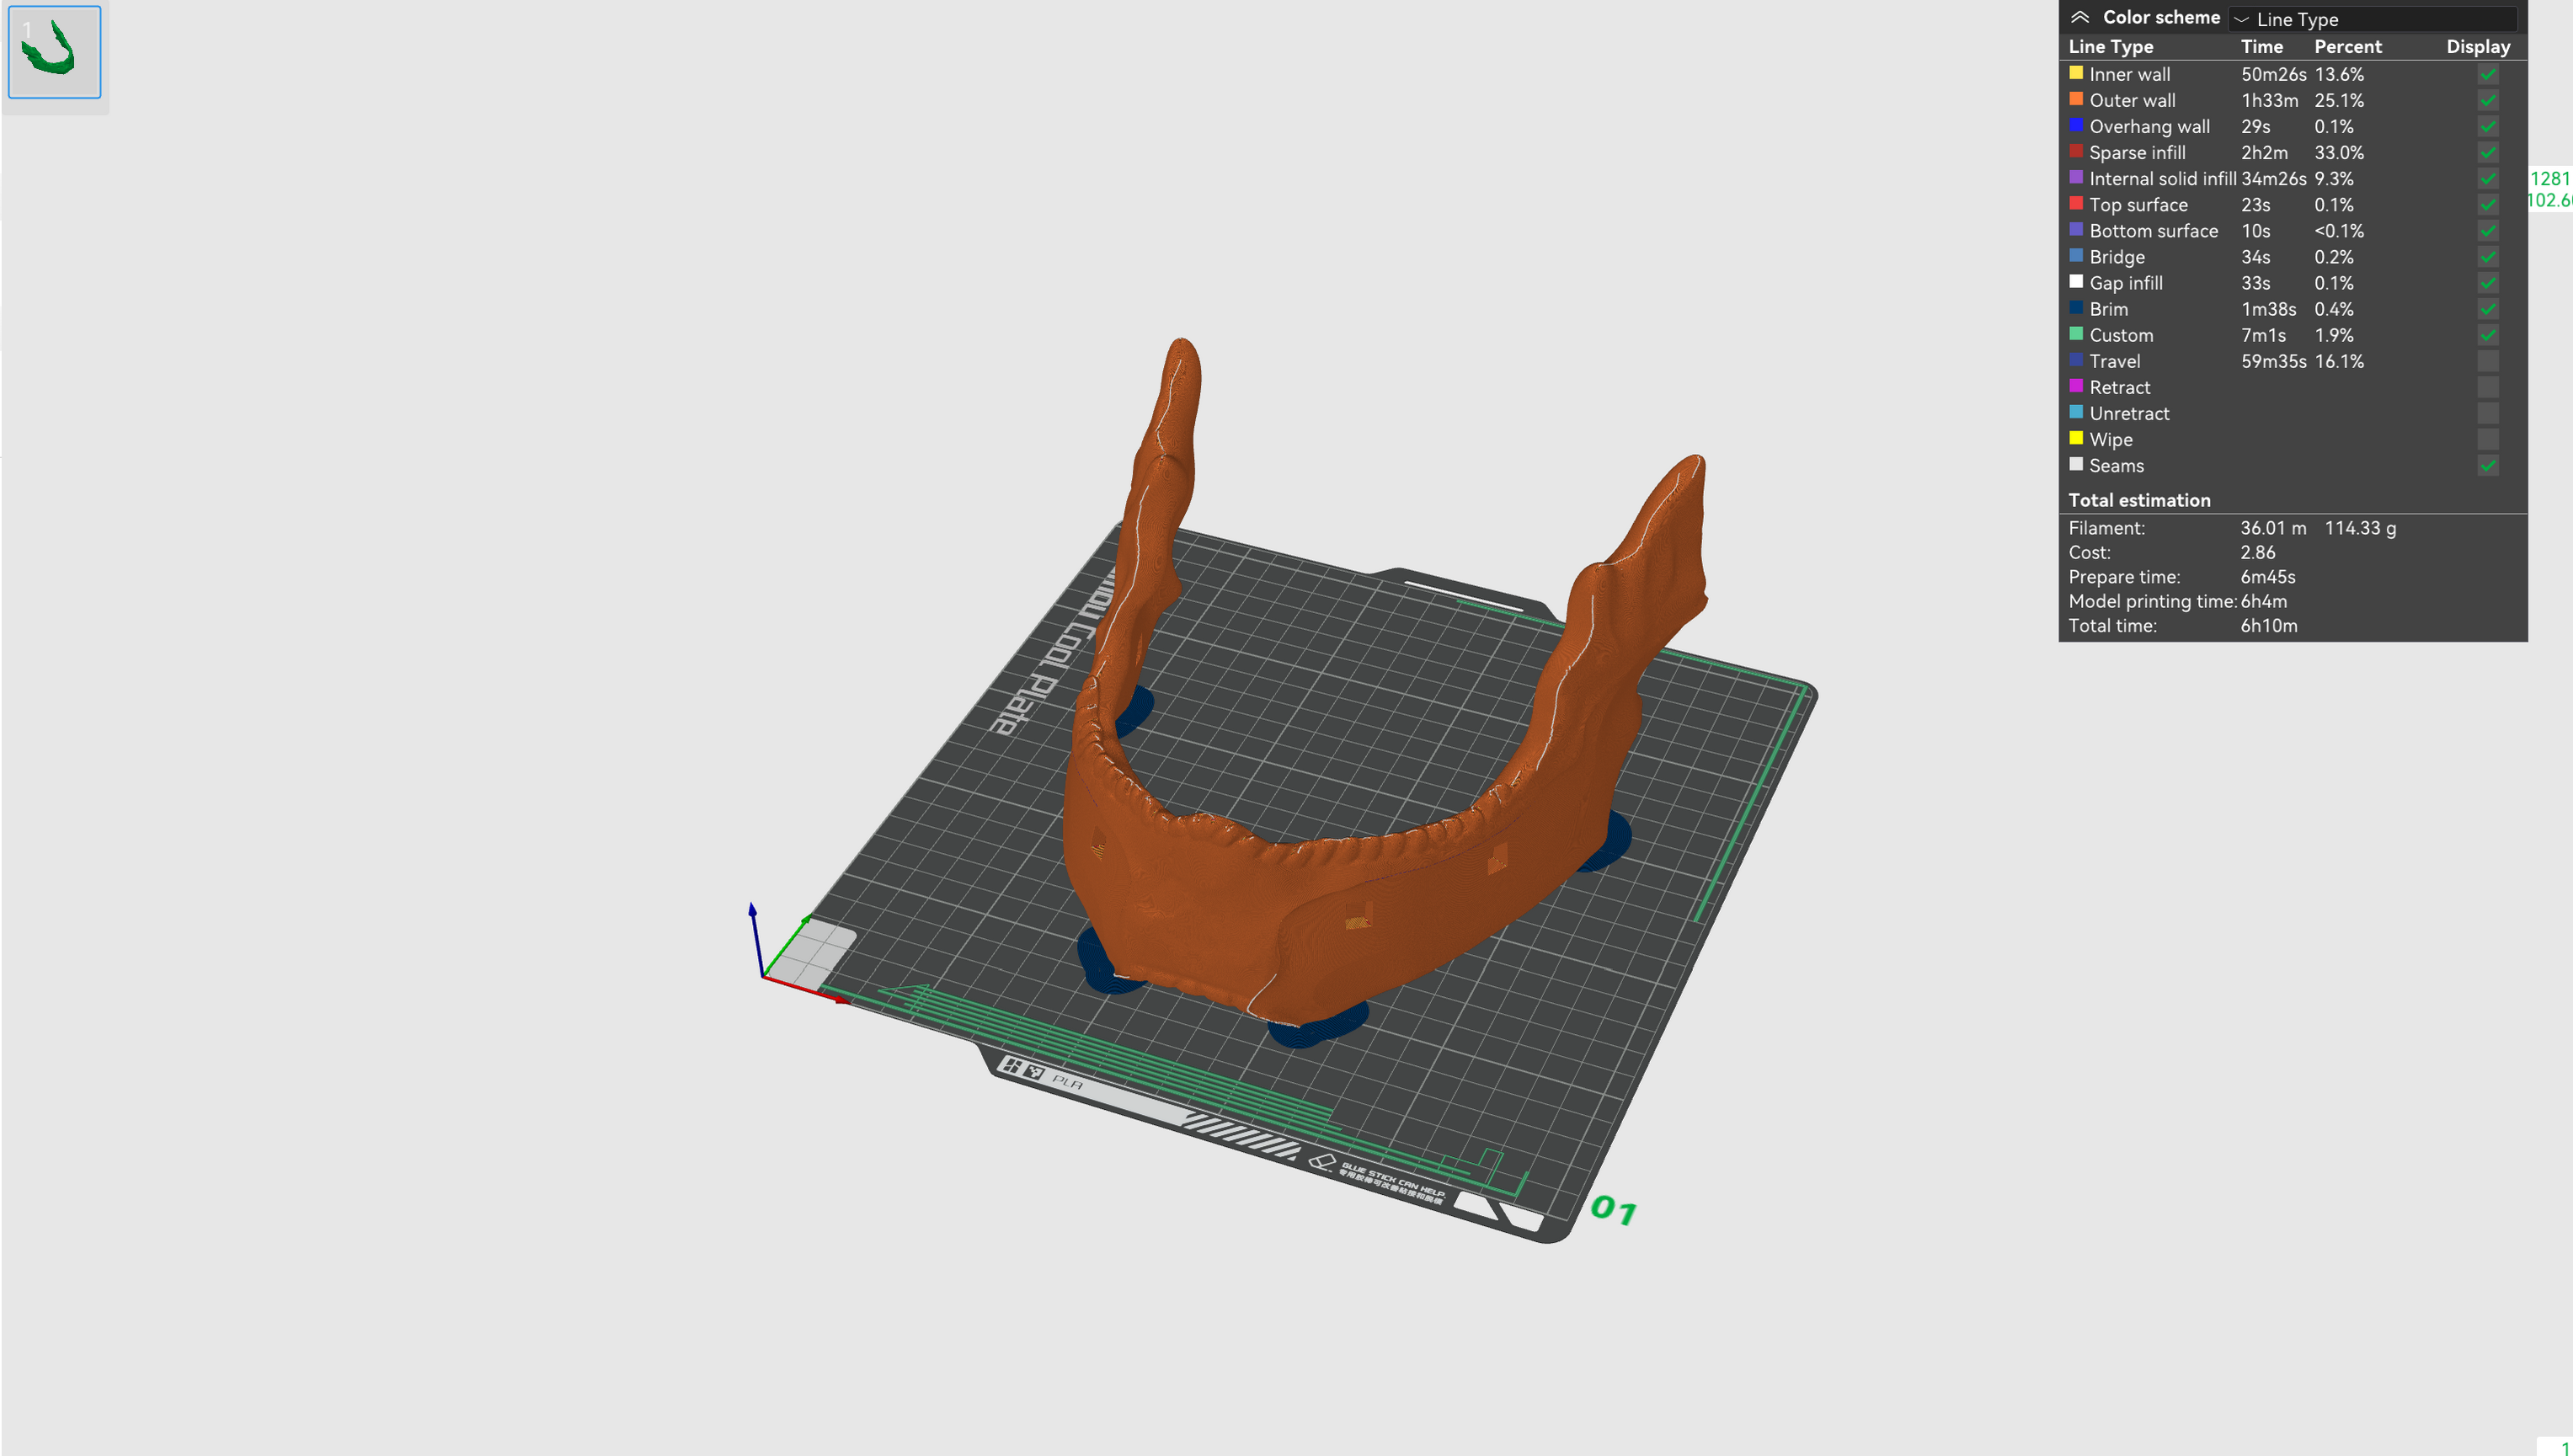Image resolution: width=2573 pixels, height=1456 pixels.
Task: Disable display of Sparse infill lines
Action: [x=2487, y=152]
